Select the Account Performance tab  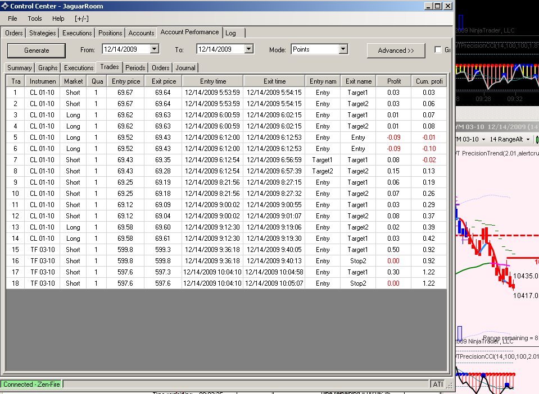click(x=190, y=32)
